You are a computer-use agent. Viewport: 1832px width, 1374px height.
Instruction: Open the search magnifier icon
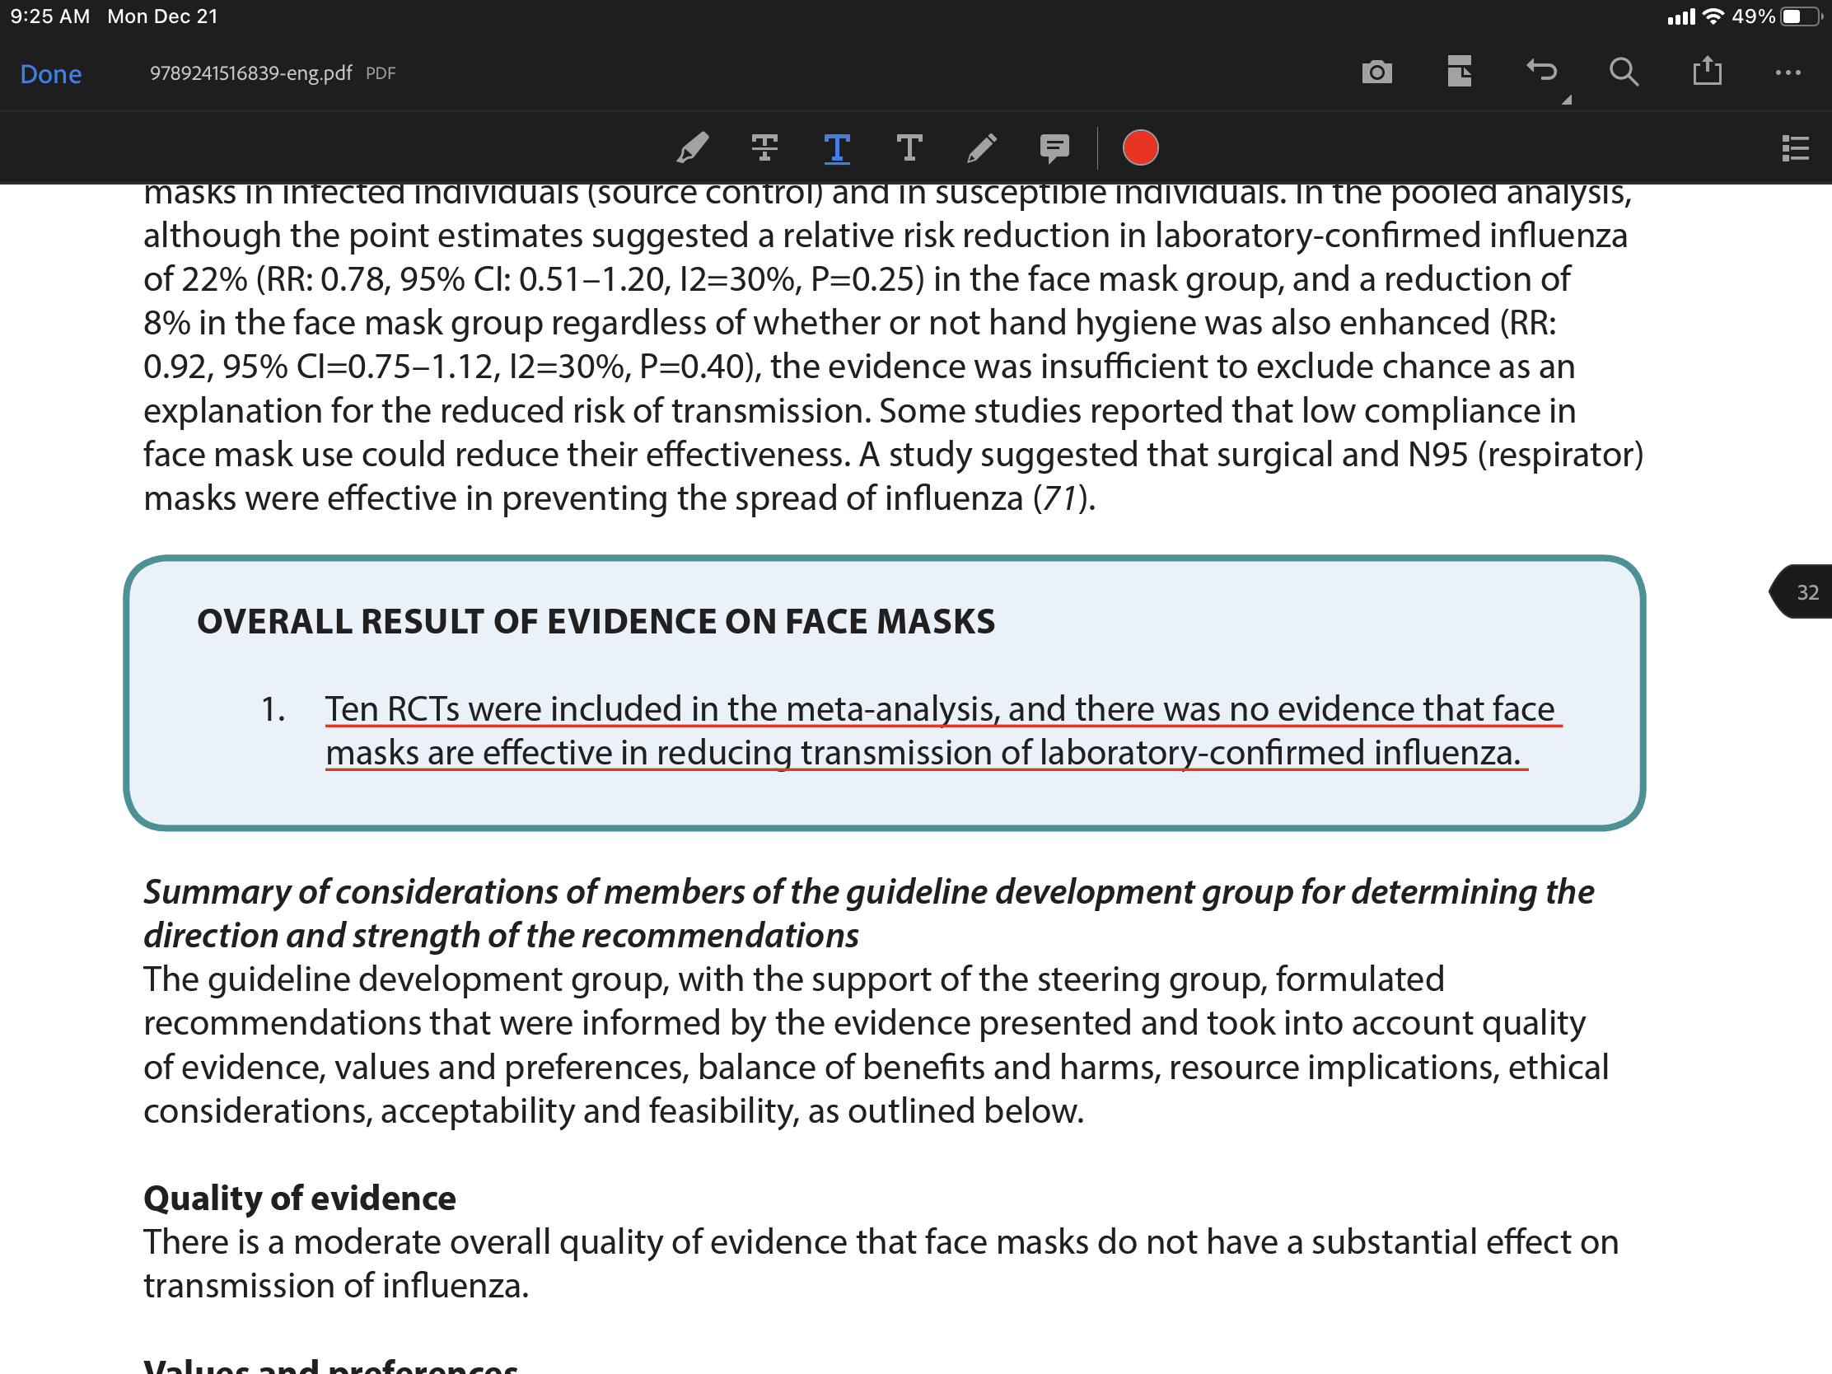pos(1624,72)
